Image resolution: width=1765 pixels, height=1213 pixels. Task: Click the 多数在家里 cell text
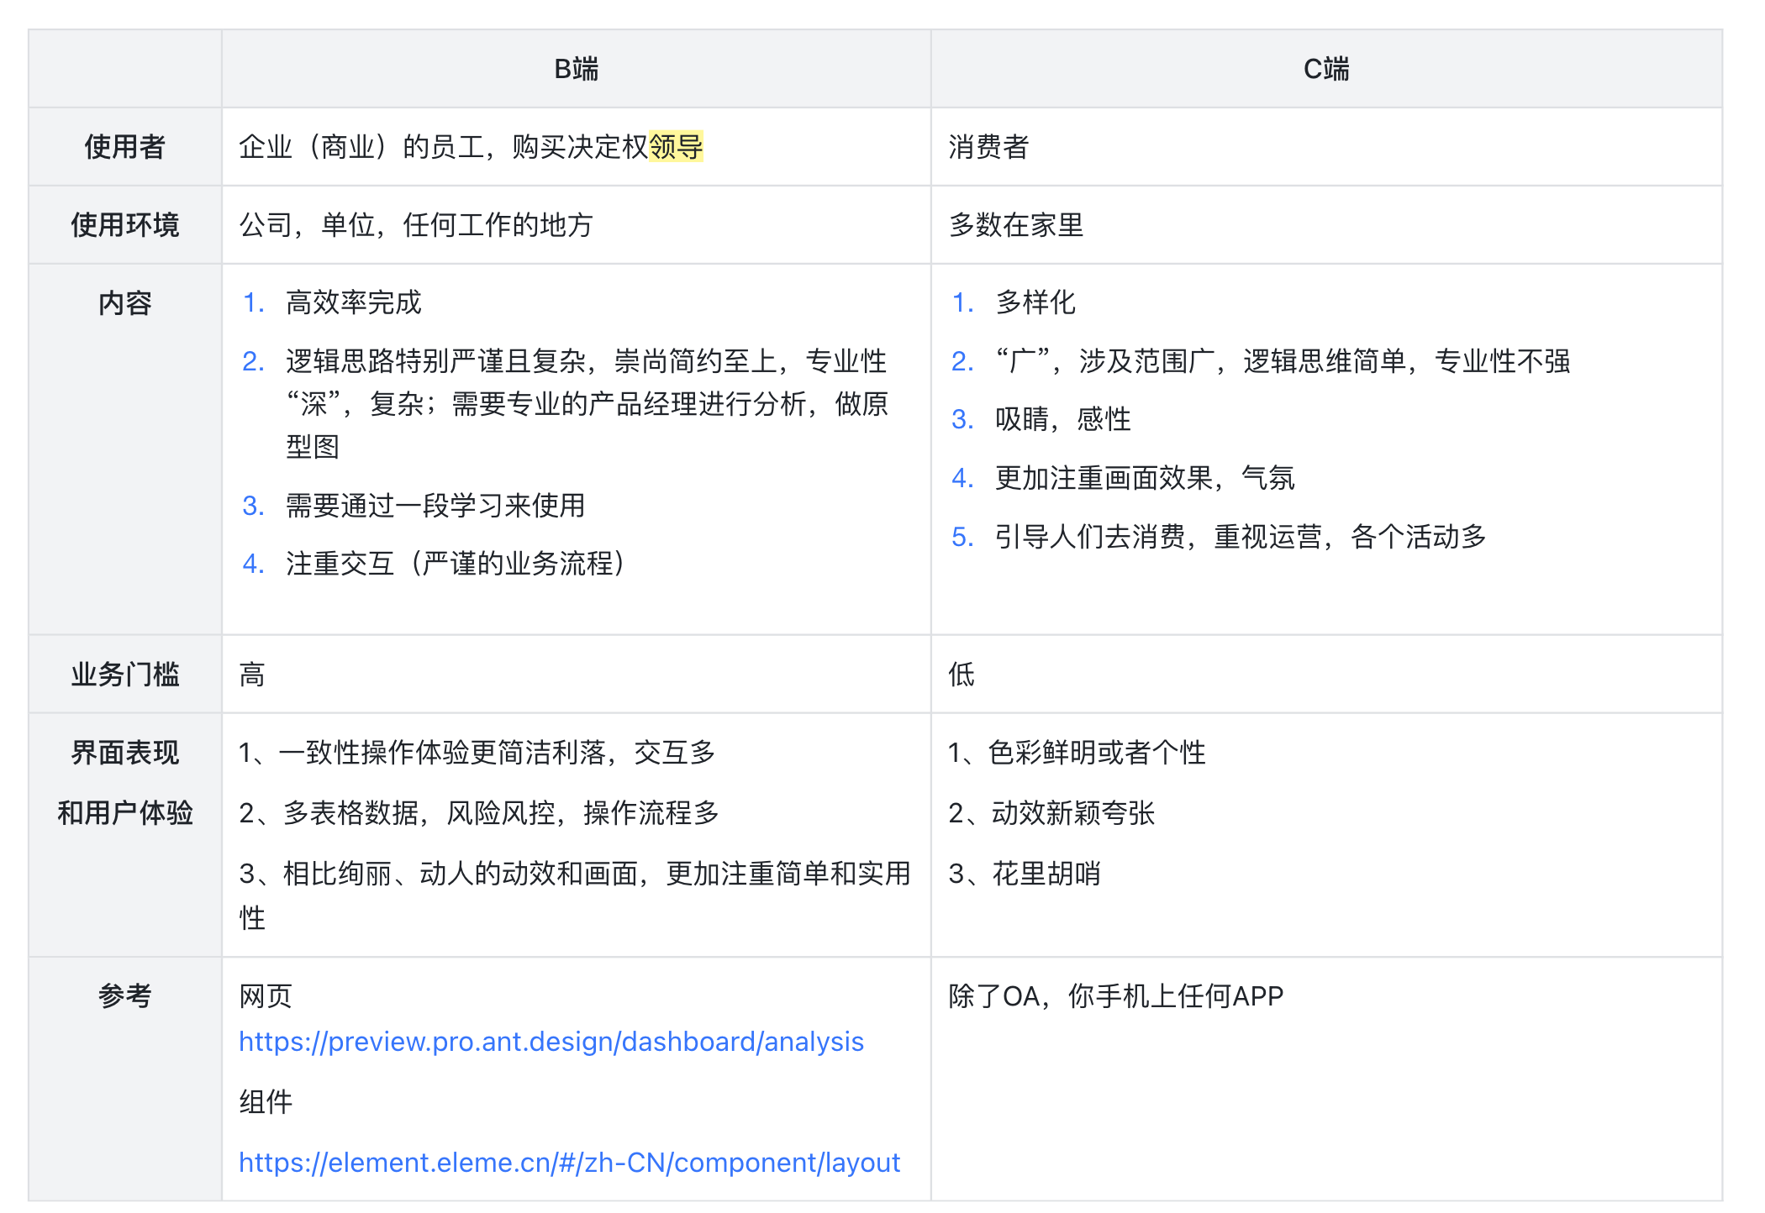point(1015,225)
